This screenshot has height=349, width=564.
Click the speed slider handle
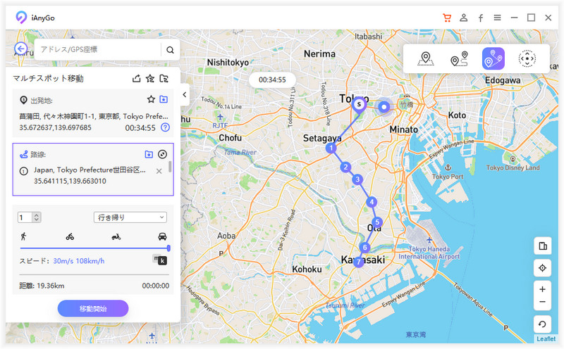(x=168, y=248)
